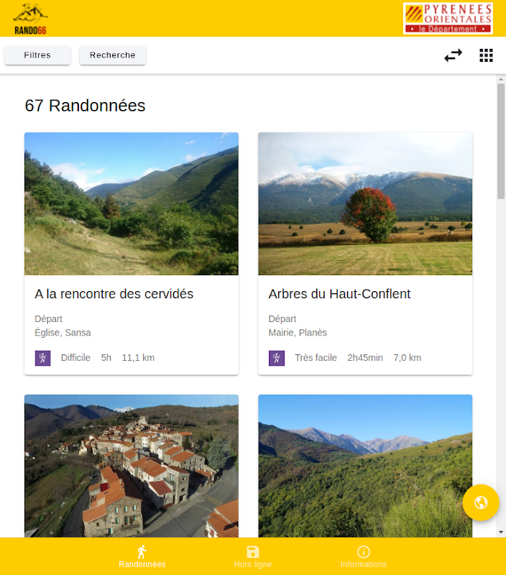Open the Filtres panel

point(37,55)
